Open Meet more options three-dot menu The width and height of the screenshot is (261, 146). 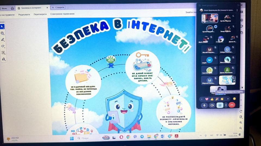[x=226, y=105]
